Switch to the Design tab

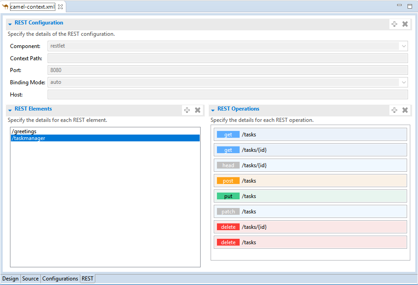[x=10, y=279]
